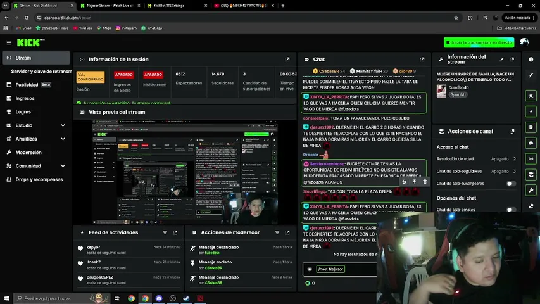
Task: Toggle the lightning activity feed icon in right rail
Action: click(531, 111)
